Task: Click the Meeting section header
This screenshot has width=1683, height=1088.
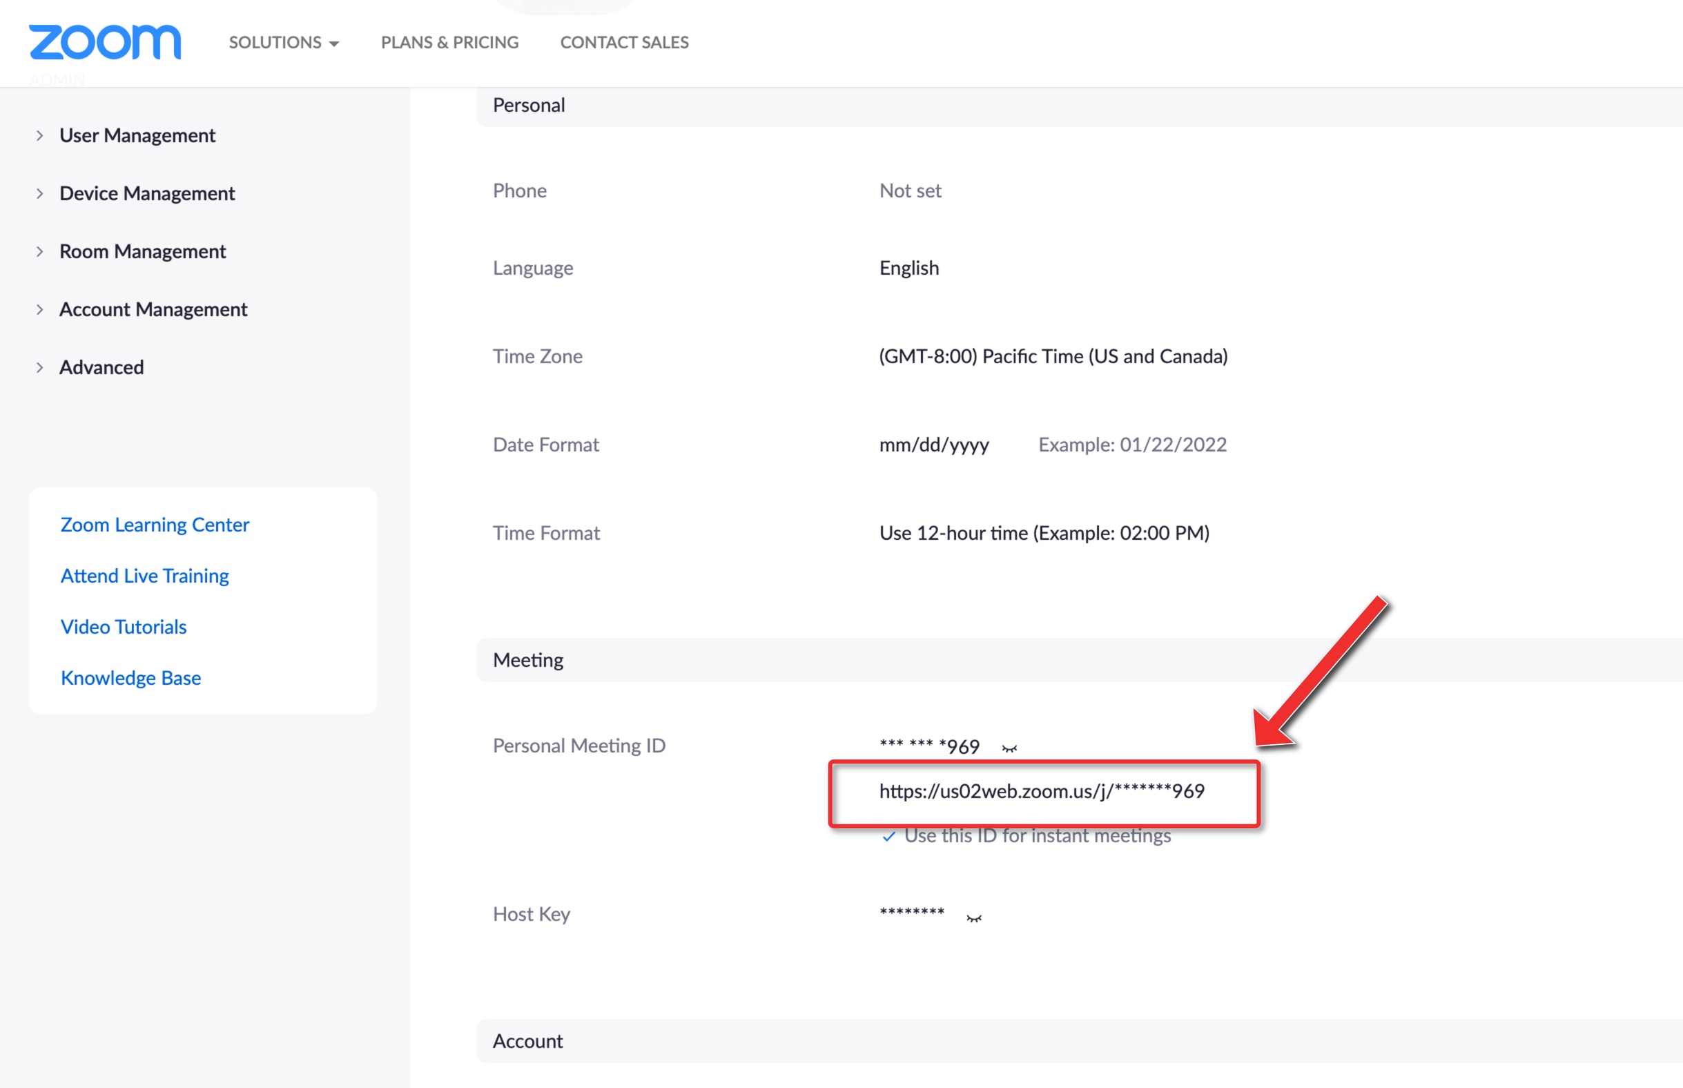Action: [x=1079, y=660]
